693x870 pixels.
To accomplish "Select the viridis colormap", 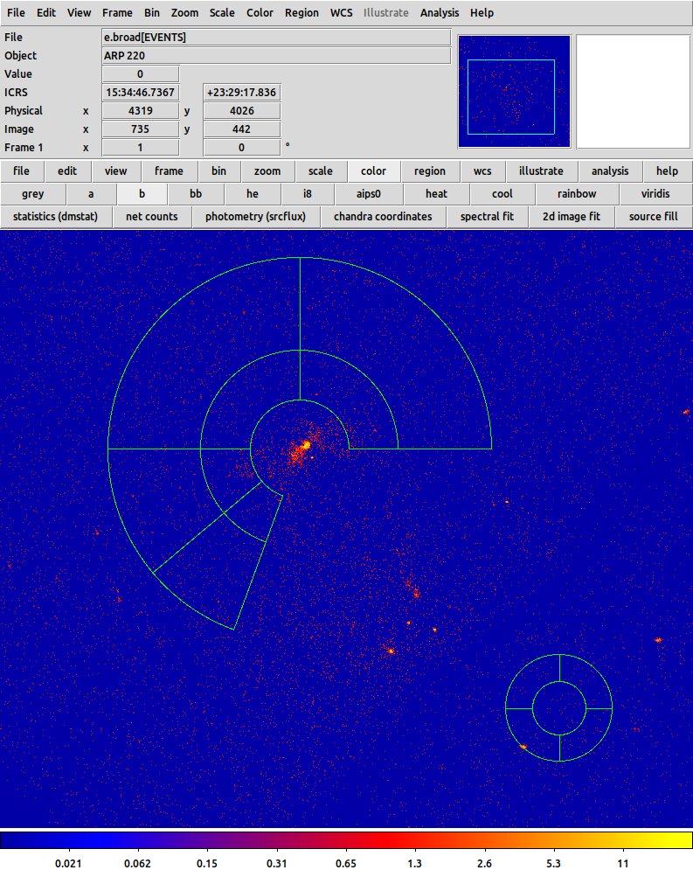I will [x=655, y=193].
